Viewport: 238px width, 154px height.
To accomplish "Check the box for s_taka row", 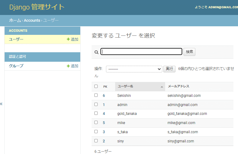I will 96,131.
